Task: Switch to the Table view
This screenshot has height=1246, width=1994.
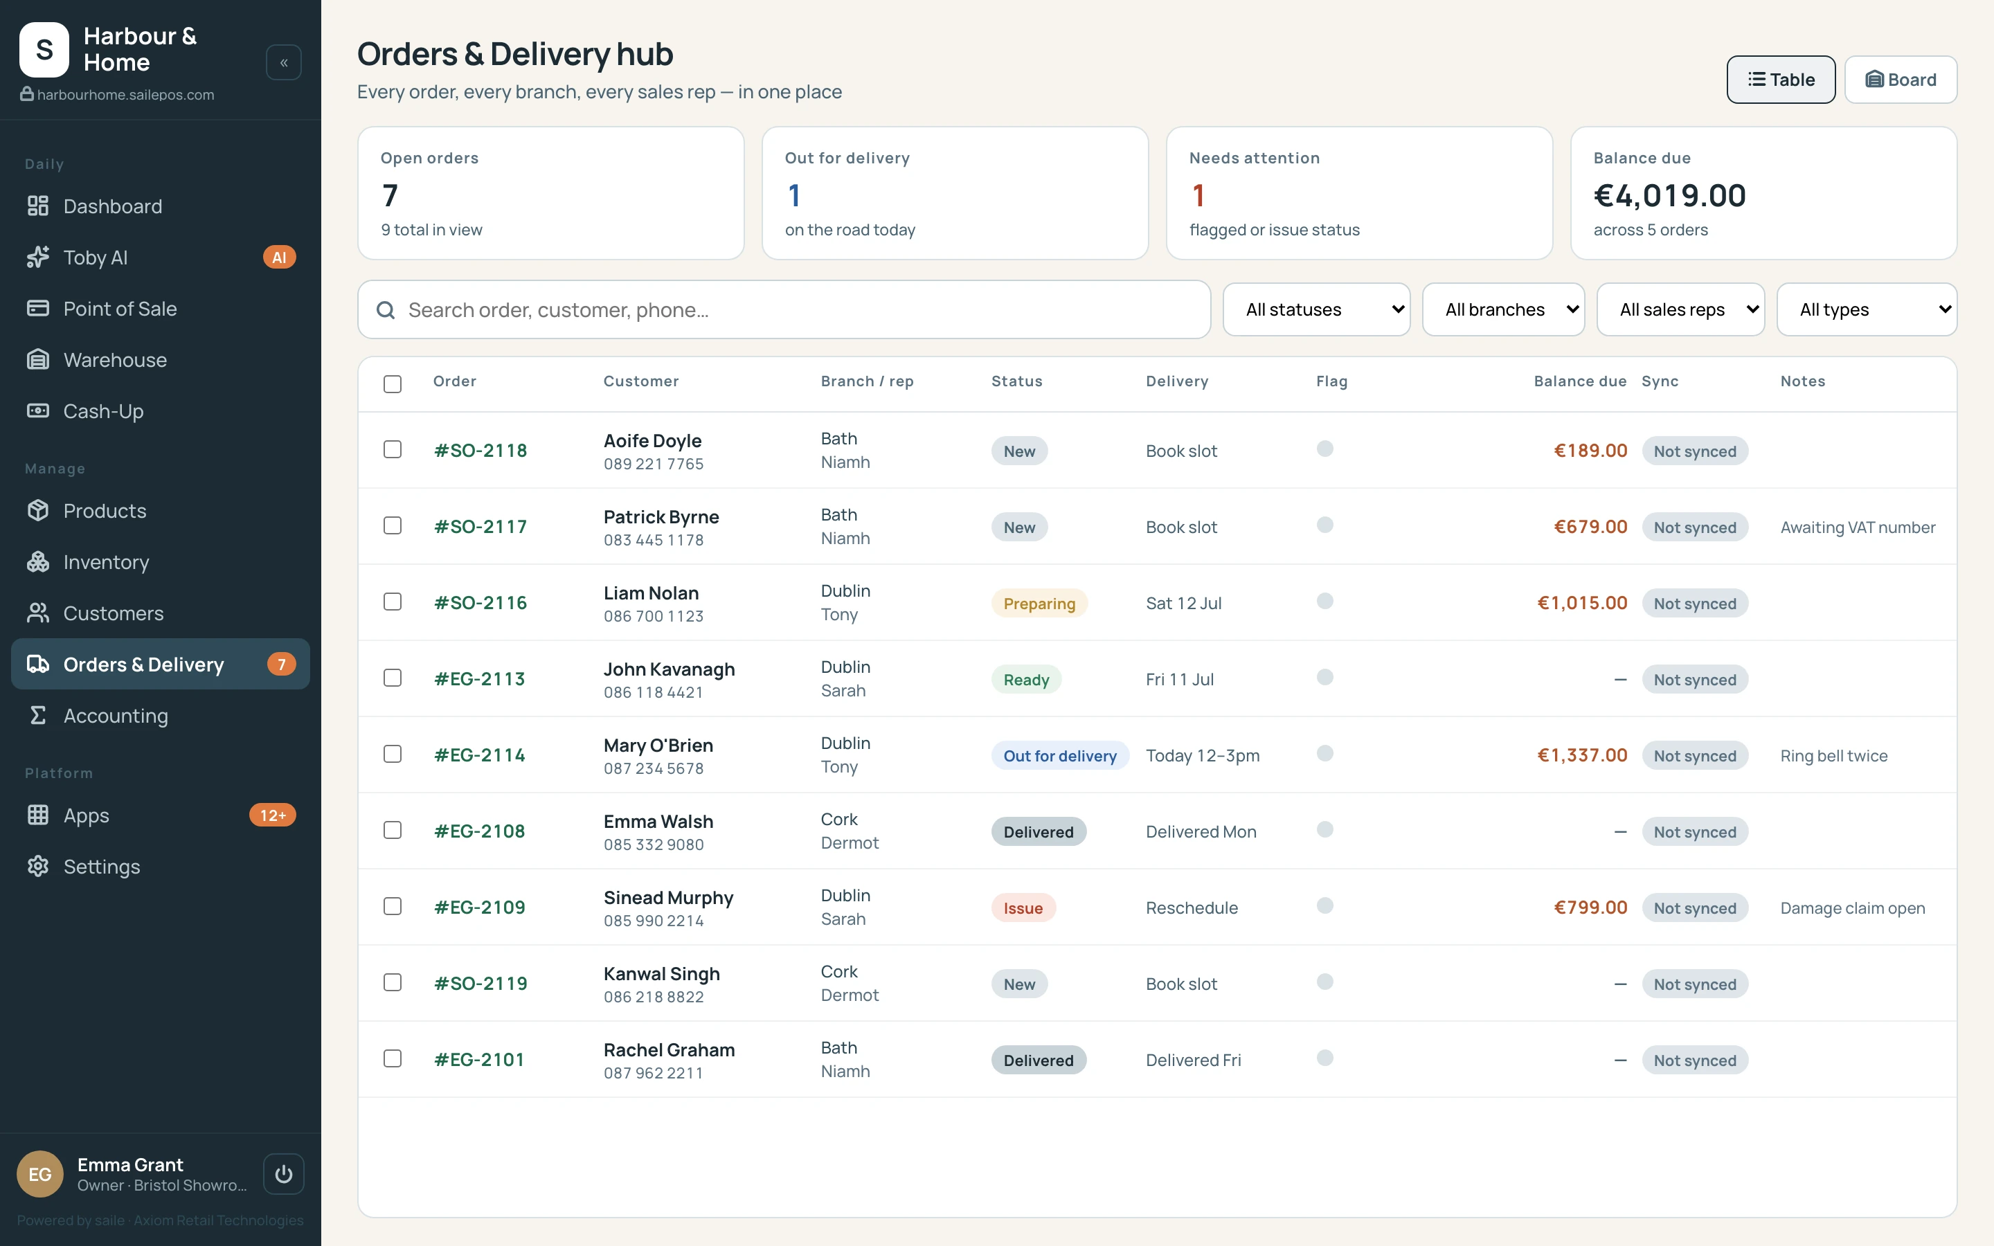Action: tap(1781, 80)
